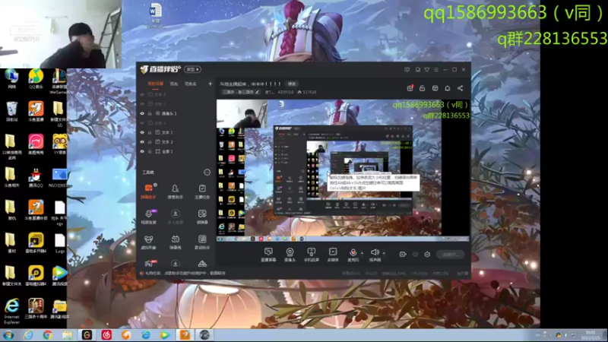
Task: Select the 全屏 1 source row
Action: coord(176,151)
